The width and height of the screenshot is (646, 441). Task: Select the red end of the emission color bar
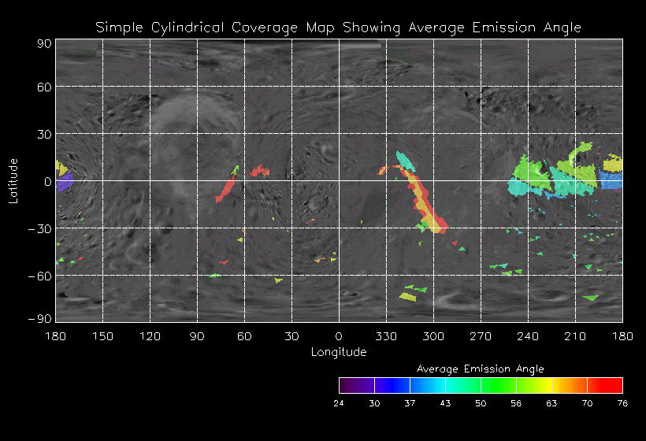pos(611,385)
